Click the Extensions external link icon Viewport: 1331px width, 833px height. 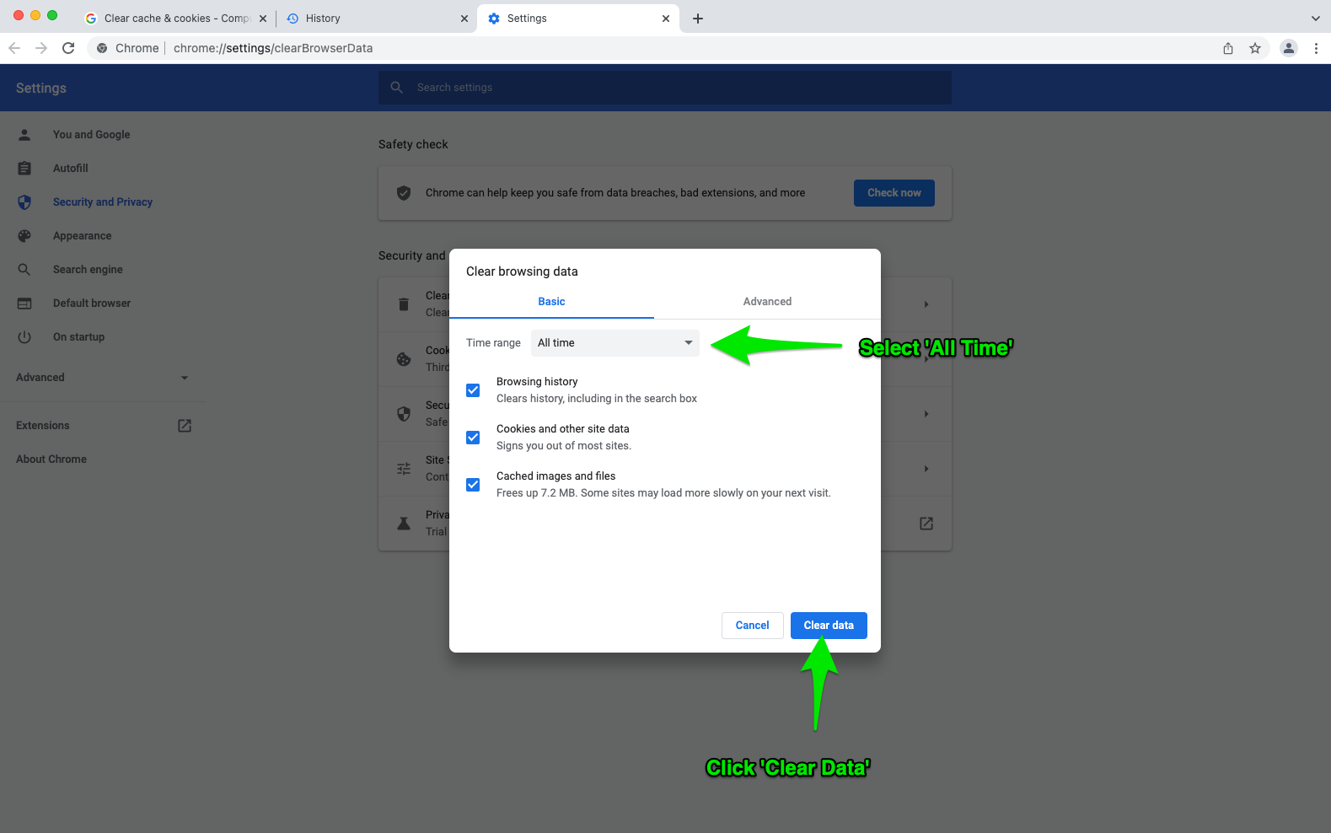[185, 426]
